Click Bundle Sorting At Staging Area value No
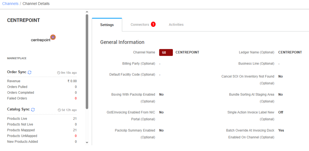The width and height of the screenshot is (309, 151). 280,95
